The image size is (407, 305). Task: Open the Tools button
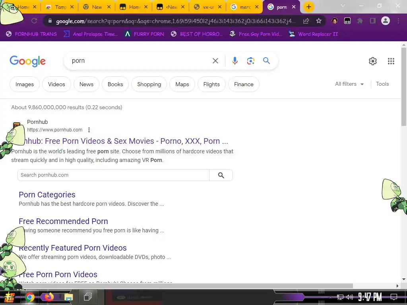point(382,84)
